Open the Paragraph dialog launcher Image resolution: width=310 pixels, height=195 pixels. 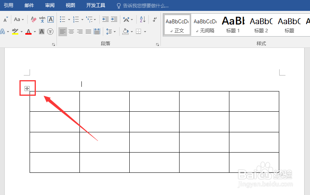[x=157, y=45]
